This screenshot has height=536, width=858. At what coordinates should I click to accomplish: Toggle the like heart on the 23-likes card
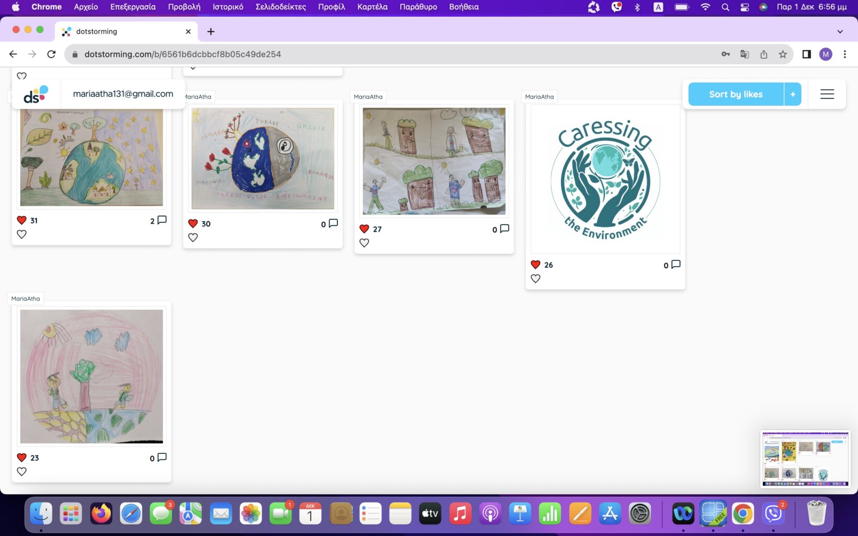(21, 471)
